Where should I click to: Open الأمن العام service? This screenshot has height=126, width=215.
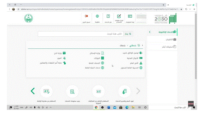point(136,63)
